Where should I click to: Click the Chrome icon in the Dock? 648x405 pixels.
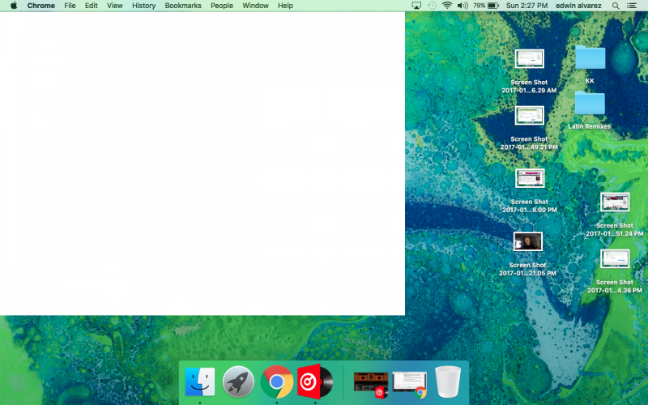276,382
